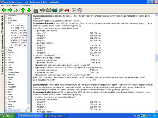This screenshot has height=118, width=158.
Task: Expand the Austin Metro tree node
Action: (6, 21)
